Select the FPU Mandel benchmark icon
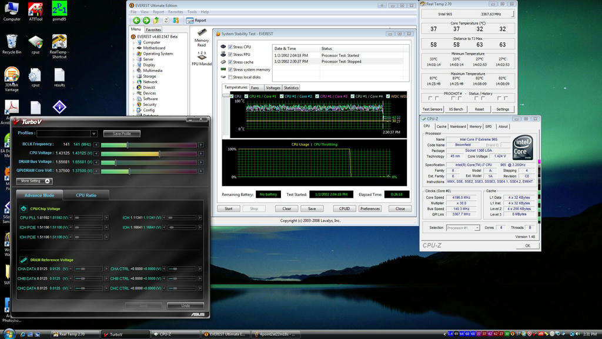The height and width of the screenshot is (339, 602). (202, 58)
